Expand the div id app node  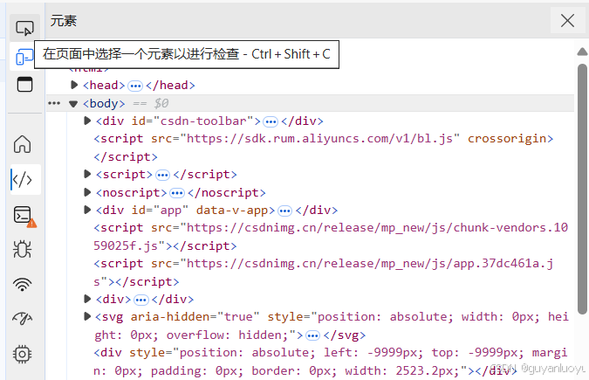87,210
